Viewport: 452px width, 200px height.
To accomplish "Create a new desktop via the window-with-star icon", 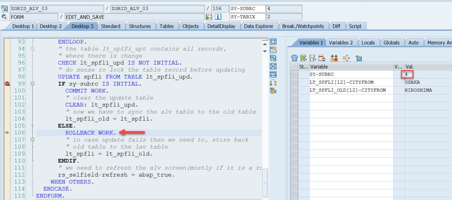I will 272,49.
